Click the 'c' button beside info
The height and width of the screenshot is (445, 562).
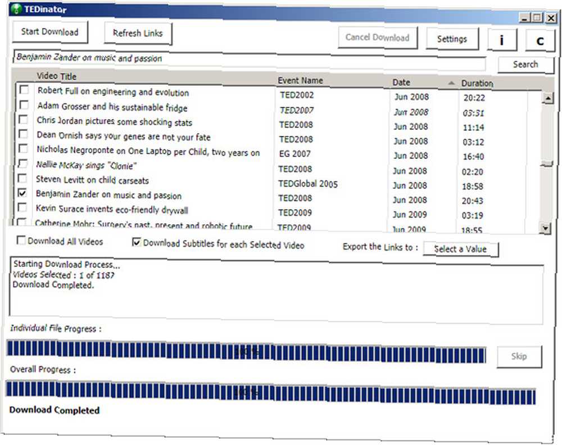(540, 41)
